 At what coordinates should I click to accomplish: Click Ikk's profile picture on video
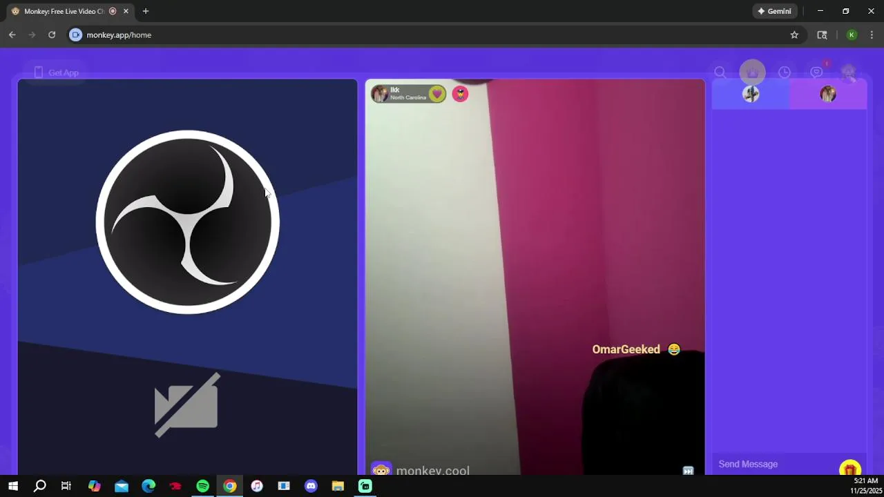[x=380, y=94]
